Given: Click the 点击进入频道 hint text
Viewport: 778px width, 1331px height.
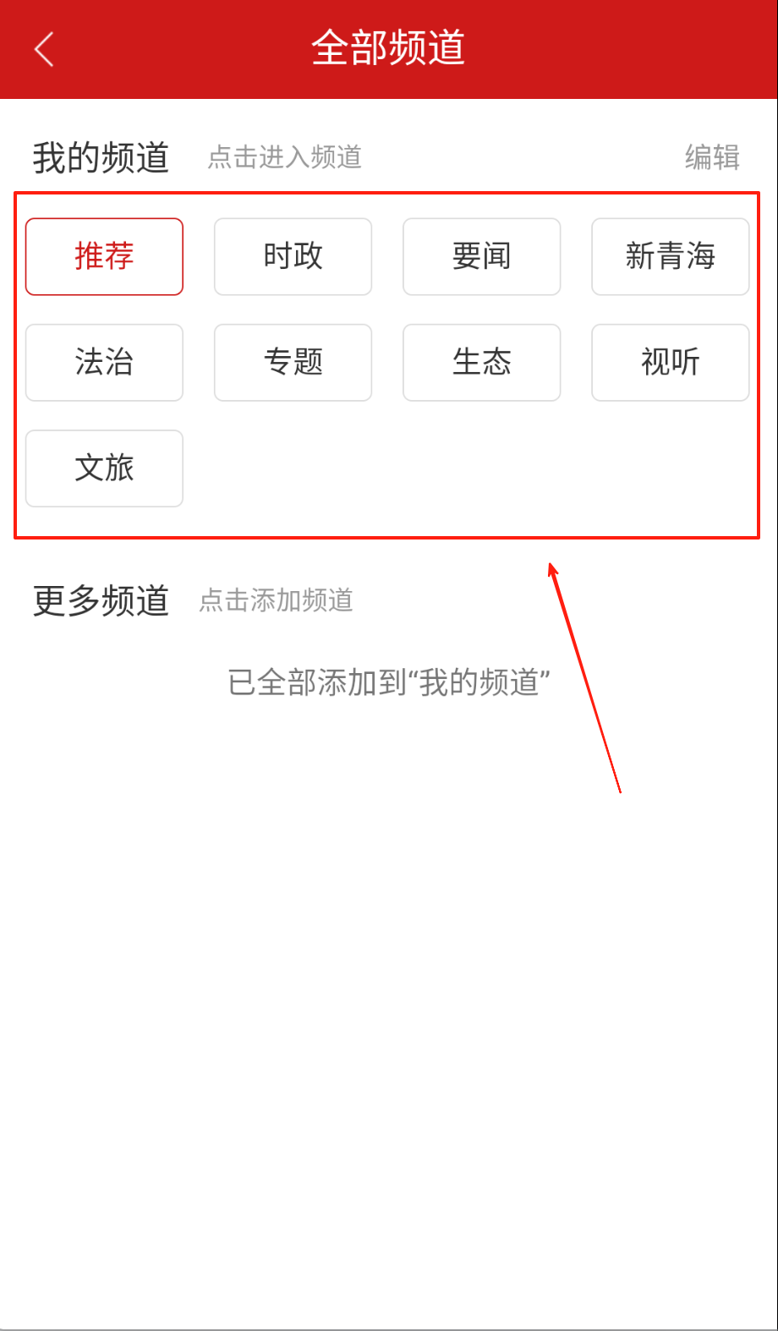Looking at the screenshot, I should (x=285, y=157).
